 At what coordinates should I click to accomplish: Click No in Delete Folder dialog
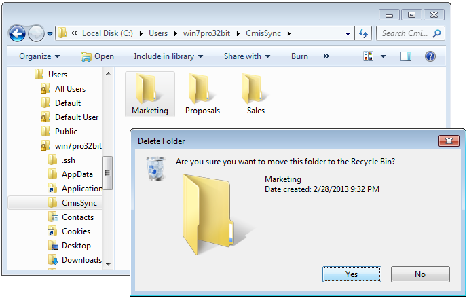pos(420,274)
